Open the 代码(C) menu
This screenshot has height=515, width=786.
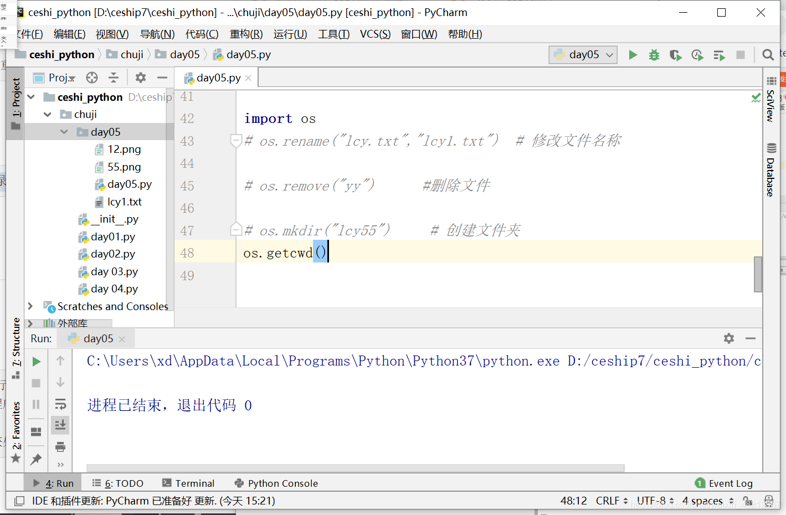(x=202, y=34)
